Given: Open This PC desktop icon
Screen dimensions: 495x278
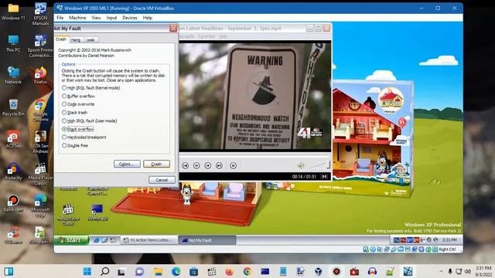Looking at the screenshot, I should tap(13, 44).
